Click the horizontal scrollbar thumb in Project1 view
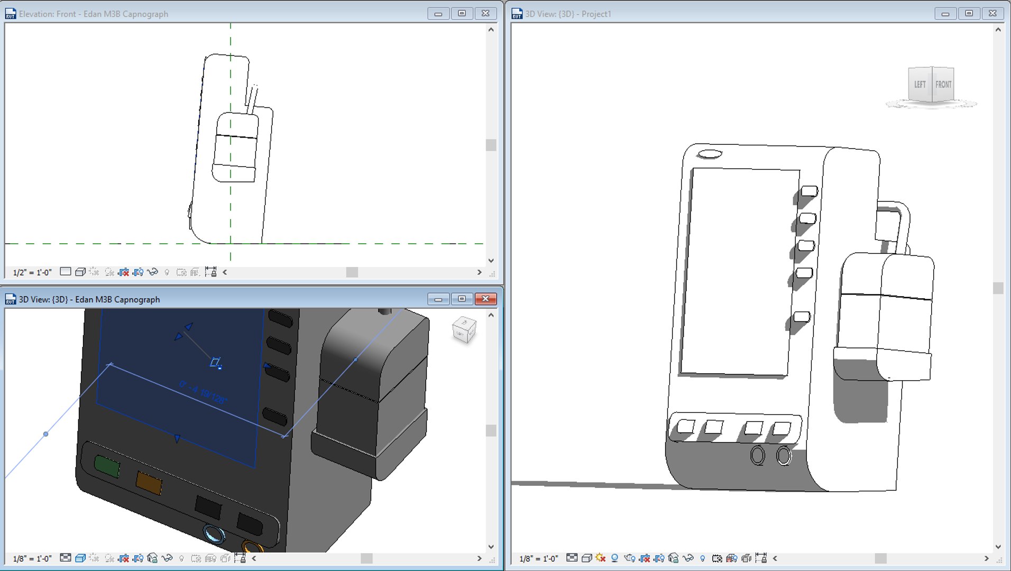Screen dimensions: 1011x571 880,558
